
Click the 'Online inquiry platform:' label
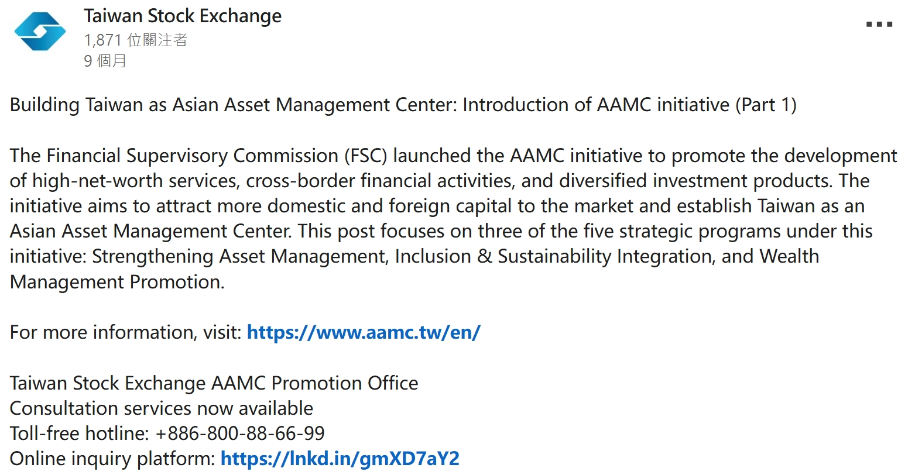112,459
